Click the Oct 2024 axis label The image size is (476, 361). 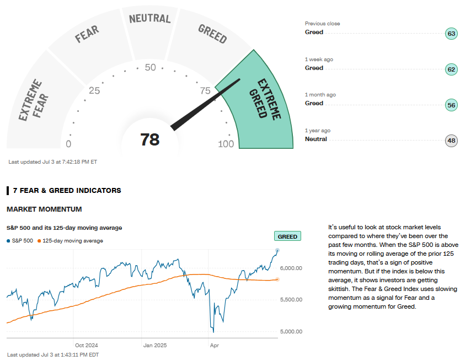pyautogui.click(x=86, y=346)
